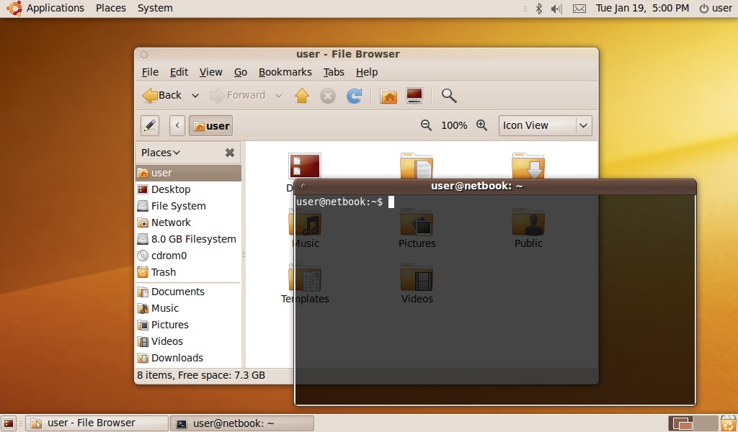The height and width of the screenshot is (432, 738).
Task: Open the Computer toolbar icon
Action: 414,96
